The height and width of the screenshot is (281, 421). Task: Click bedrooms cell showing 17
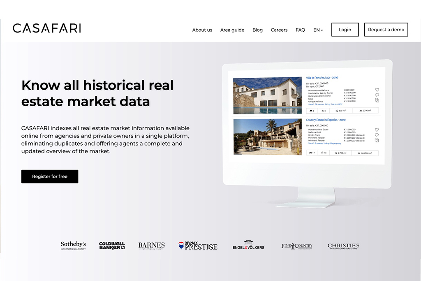click(x=312, y=153)
